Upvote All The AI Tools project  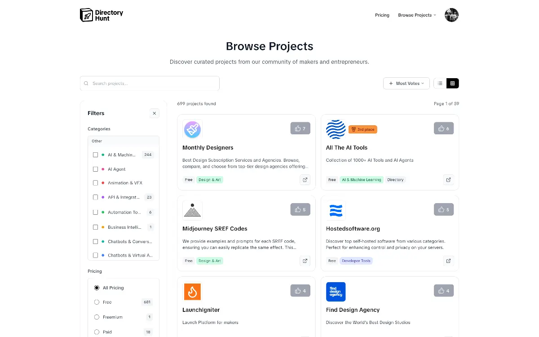(x=443, y=129)
